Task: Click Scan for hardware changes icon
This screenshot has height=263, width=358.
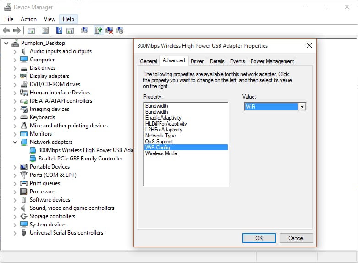Action: click(84, 30)
